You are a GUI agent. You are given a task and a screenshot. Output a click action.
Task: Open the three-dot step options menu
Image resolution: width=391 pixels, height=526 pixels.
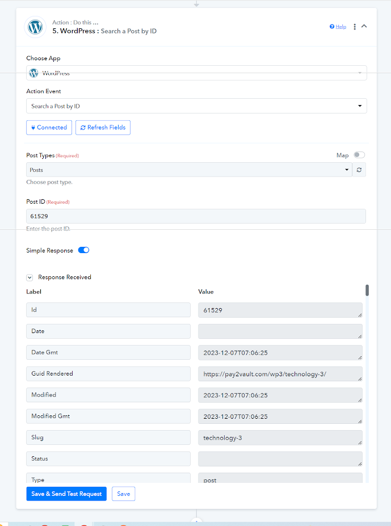pyautogui.click(x=355, y=27)
